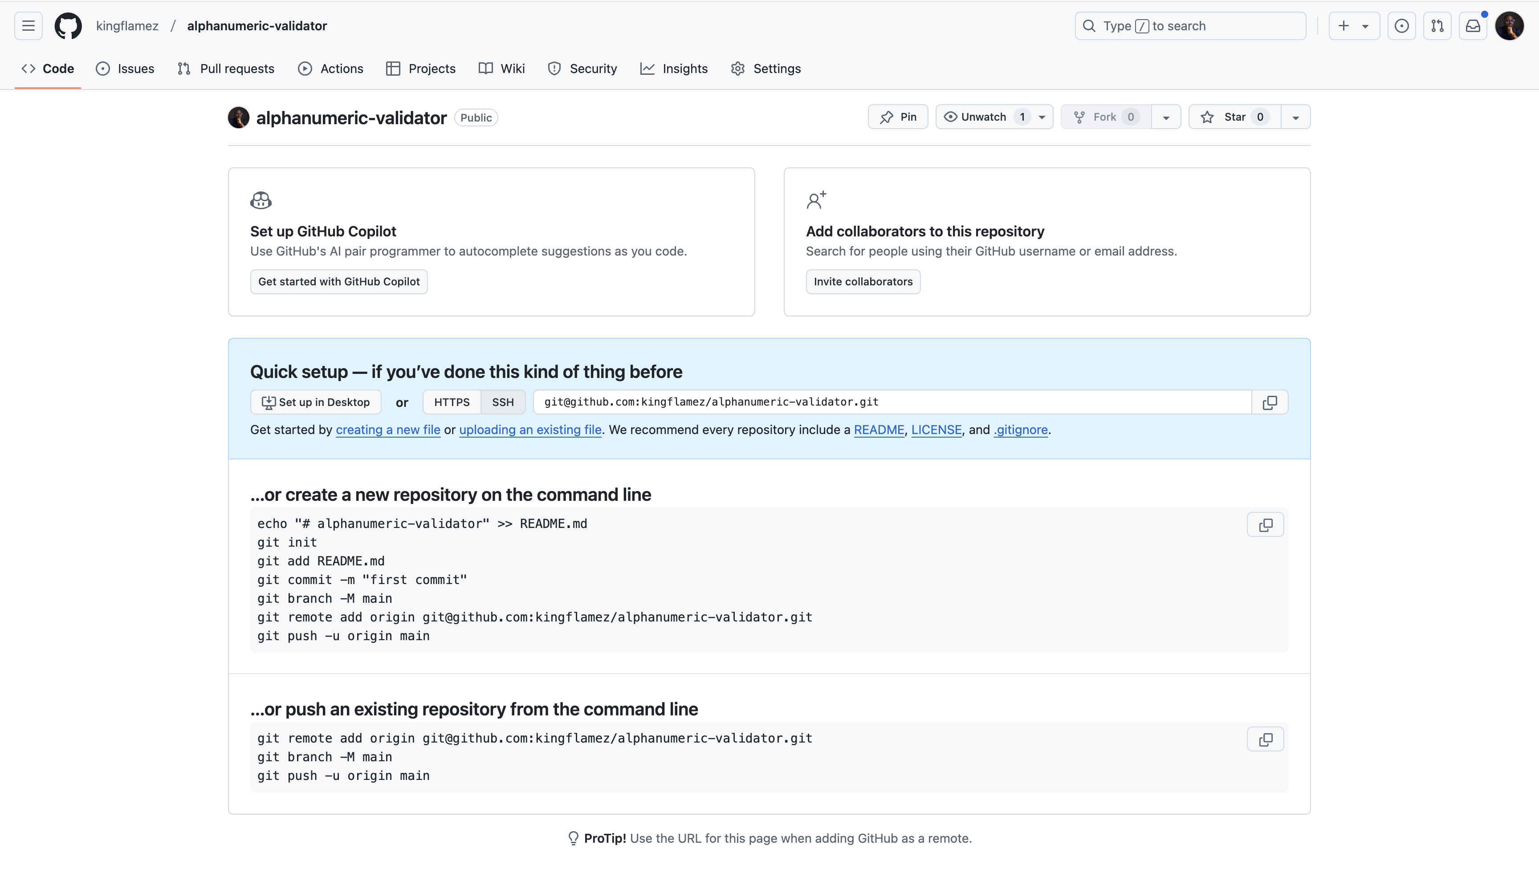
Task: Expand the Fork button dropdown
Action: (1166, 116)
